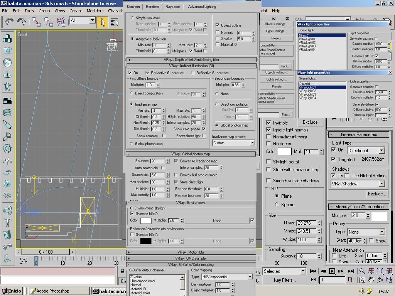Switch to Adobe Photoshop taskbar button
Viewport: 395px width, 296px height.
click(x=59, y=291)
